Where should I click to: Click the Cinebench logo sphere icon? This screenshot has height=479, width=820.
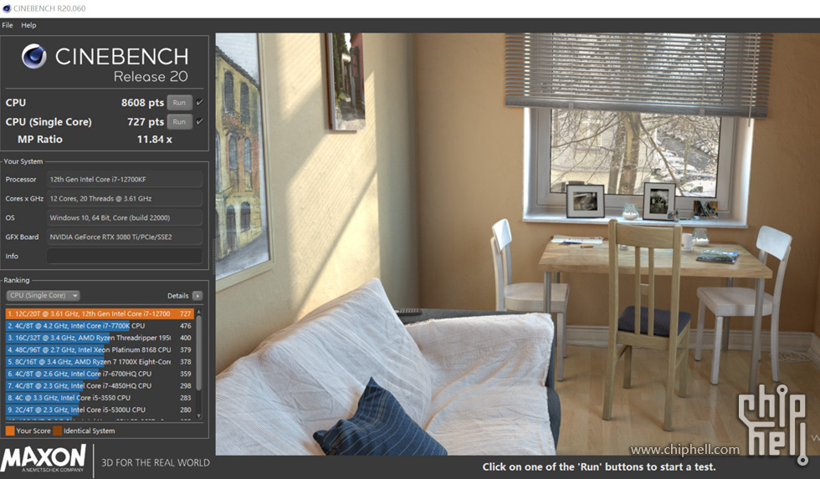(x=34, y=56)
